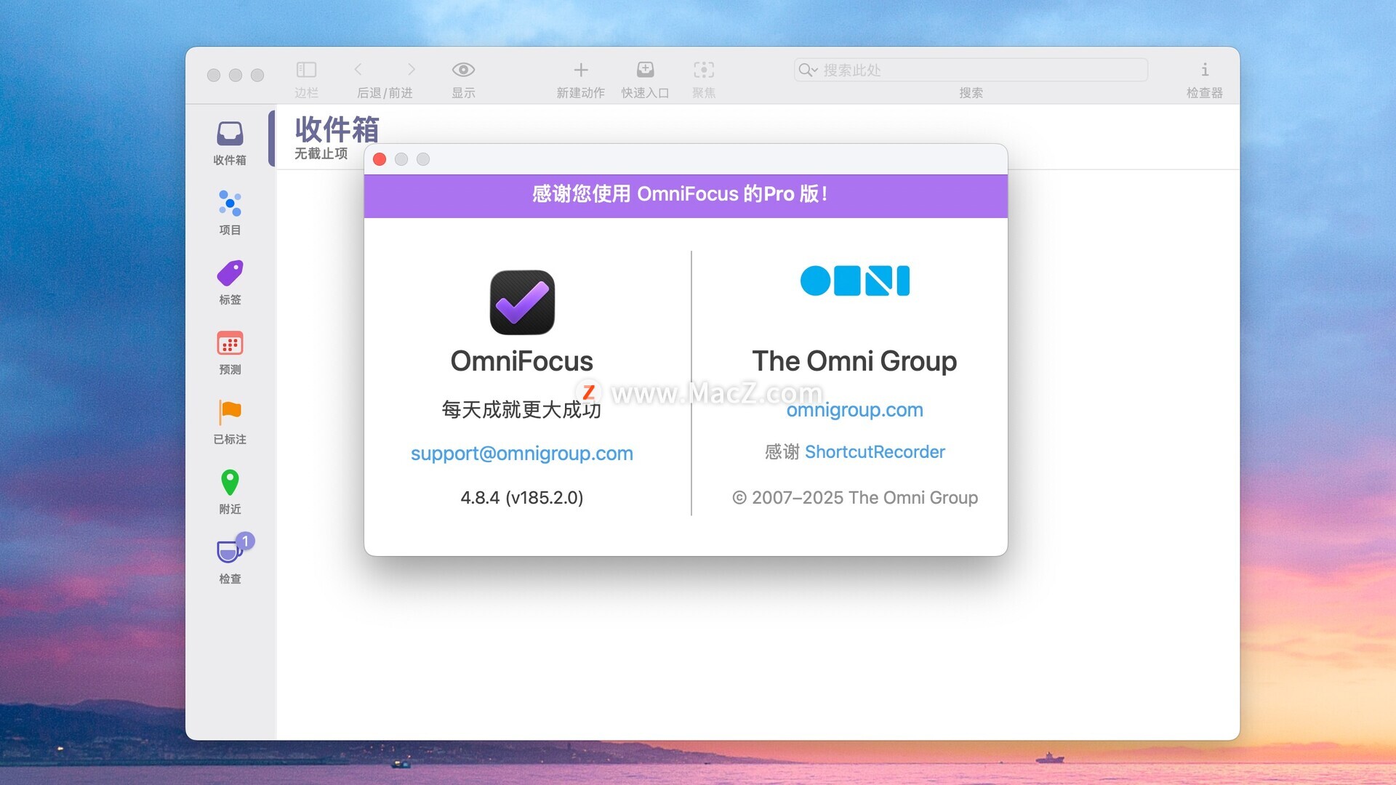Toggle the sidebar (边栏) visibility
This screenshot has width=1396, height=785.
[306, 70]
